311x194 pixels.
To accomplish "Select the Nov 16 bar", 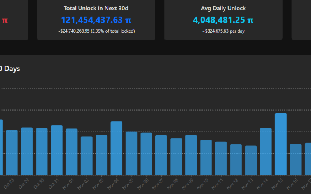I will [x=295, y=159].
